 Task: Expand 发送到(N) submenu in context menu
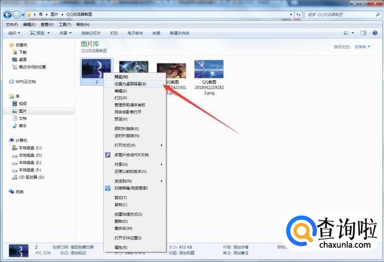pos(134,181)
